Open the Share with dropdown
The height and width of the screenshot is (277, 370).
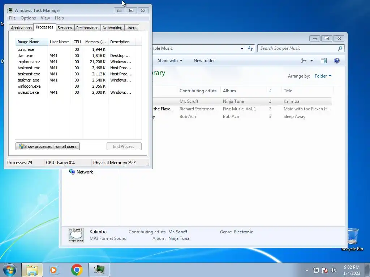pos(170,61)
